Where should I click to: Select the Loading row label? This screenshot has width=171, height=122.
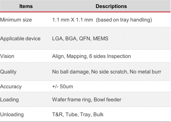(9, 100)
